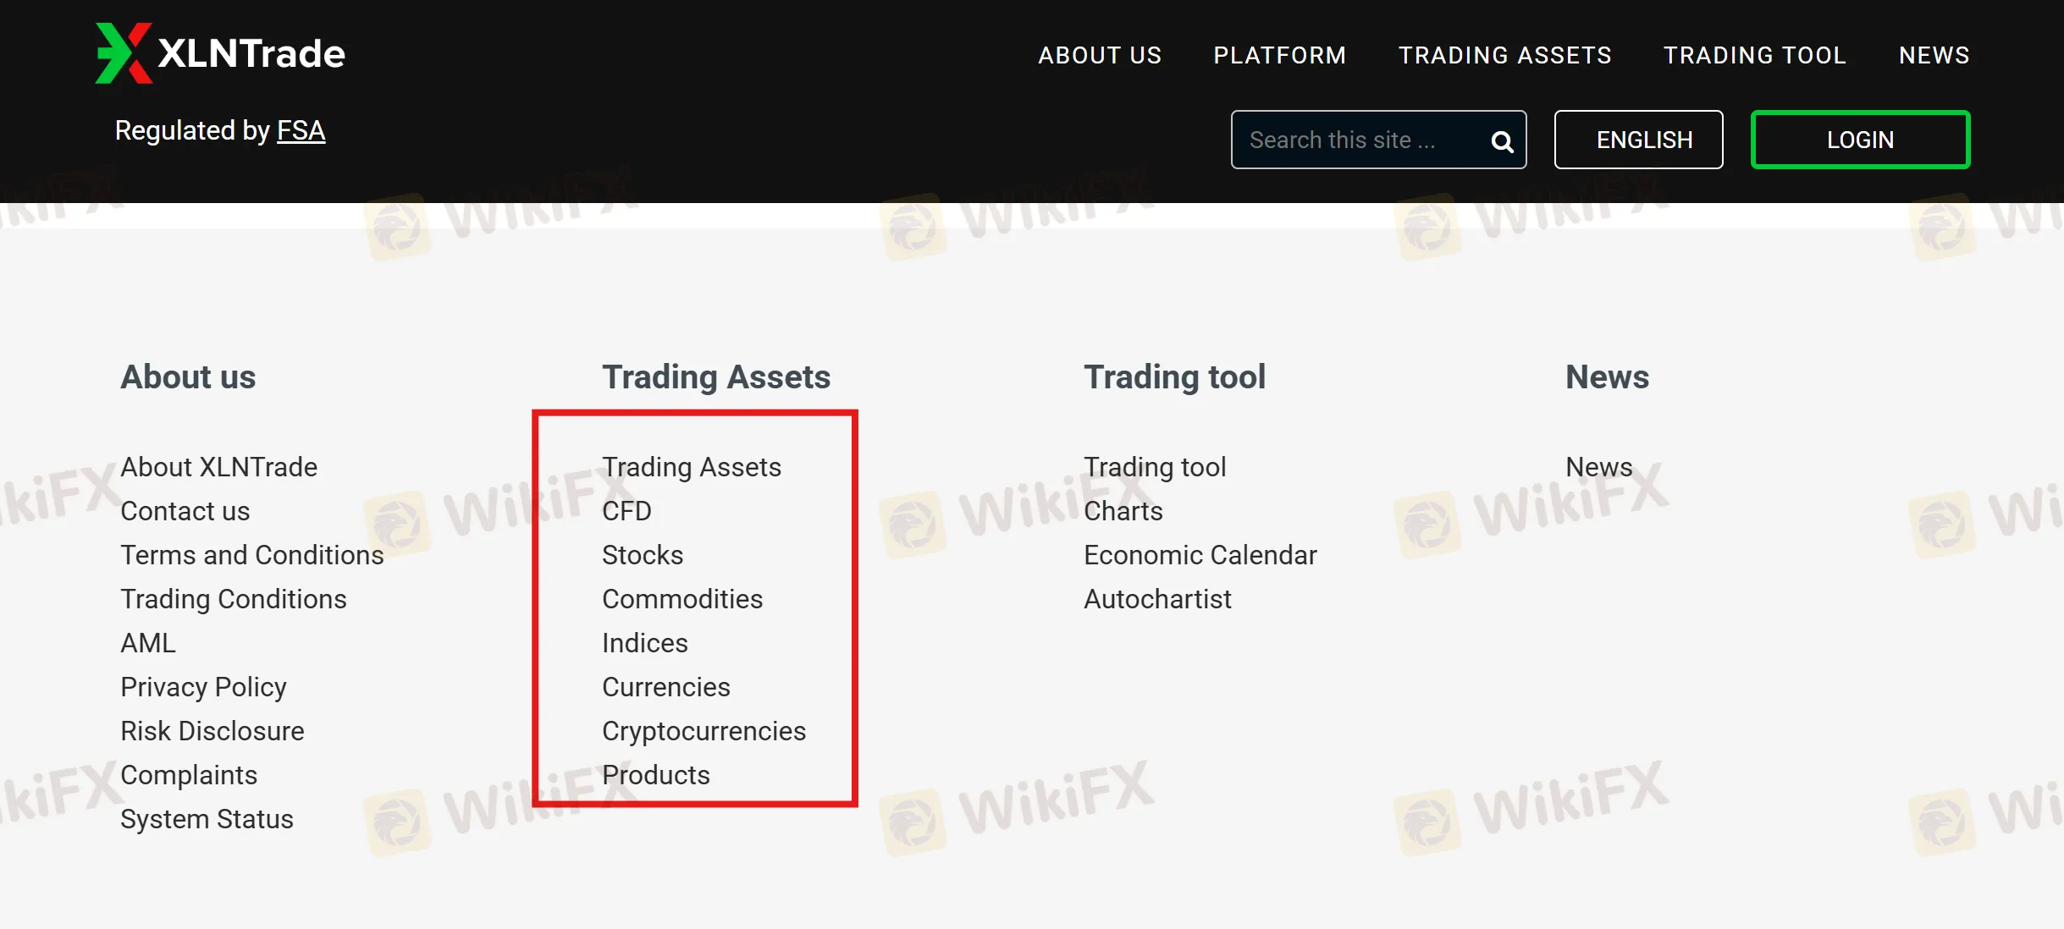Image resolution: width=2064 pixels, height=929 pixels.
Task: Open the Risk Disclosure link
Action: 212,731
